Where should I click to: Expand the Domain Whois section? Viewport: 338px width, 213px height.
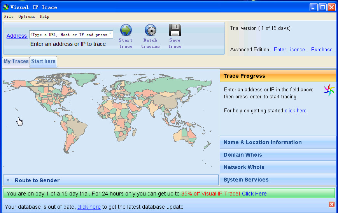(x=278, y=155)
